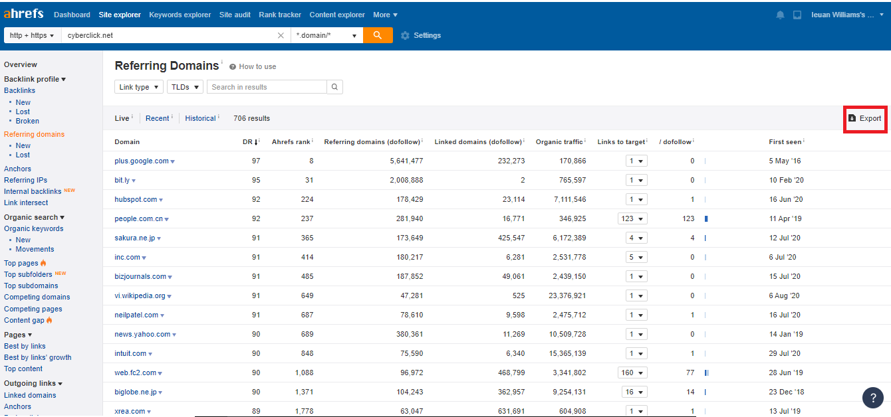Viewport: 891px width, 417px height.
Task: Switch to the Historical index tab
Action: (x=201, y=118)
